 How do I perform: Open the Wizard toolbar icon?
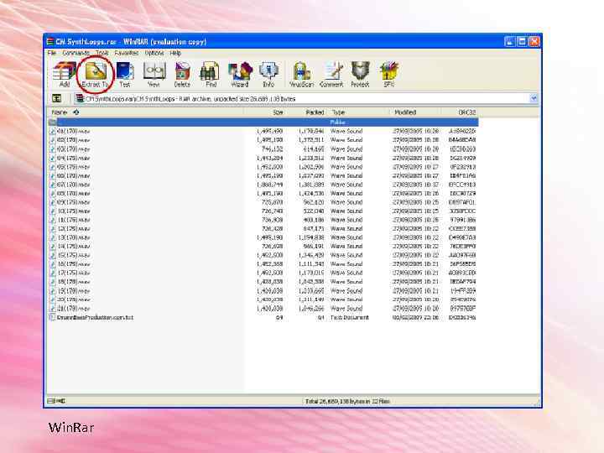click(x=240, y=74)
